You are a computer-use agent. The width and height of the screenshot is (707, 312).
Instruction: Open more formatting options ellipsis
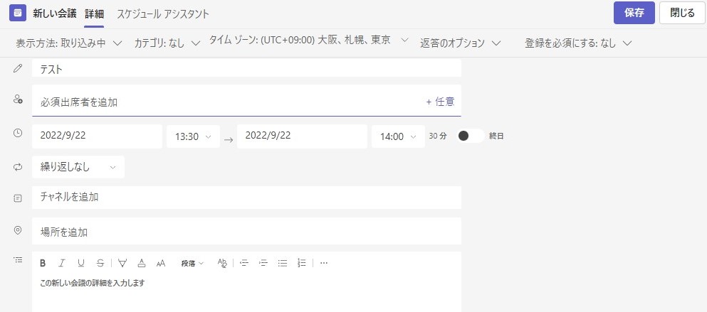(x=324, y=264)
